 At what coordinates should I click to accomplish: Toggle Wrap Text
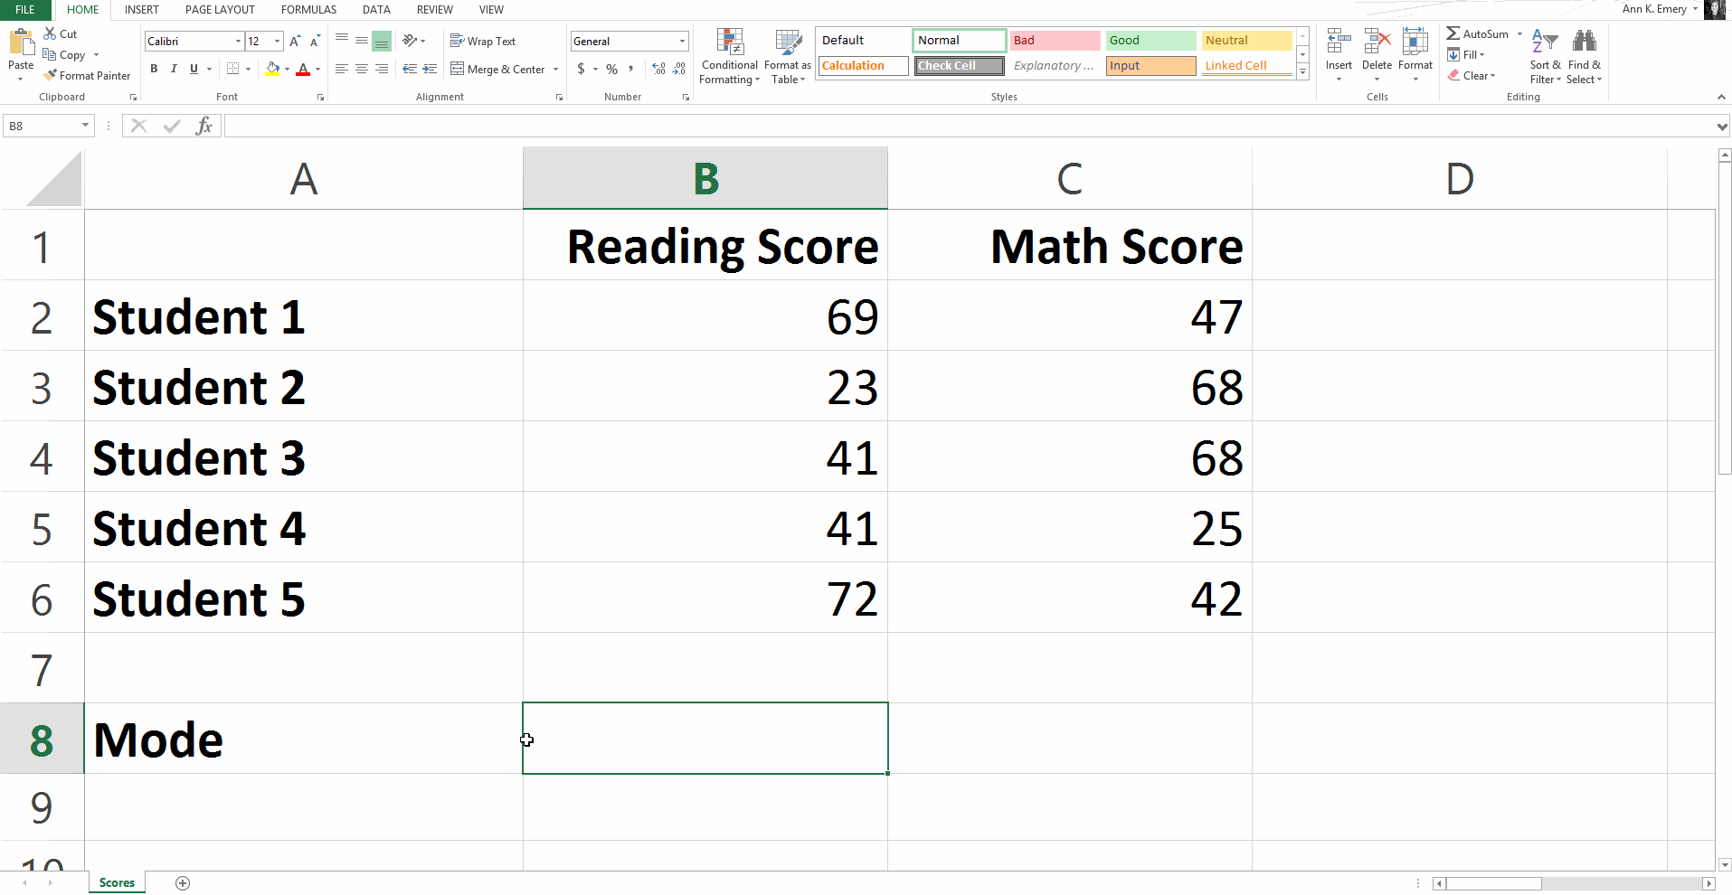coord(483,41)
